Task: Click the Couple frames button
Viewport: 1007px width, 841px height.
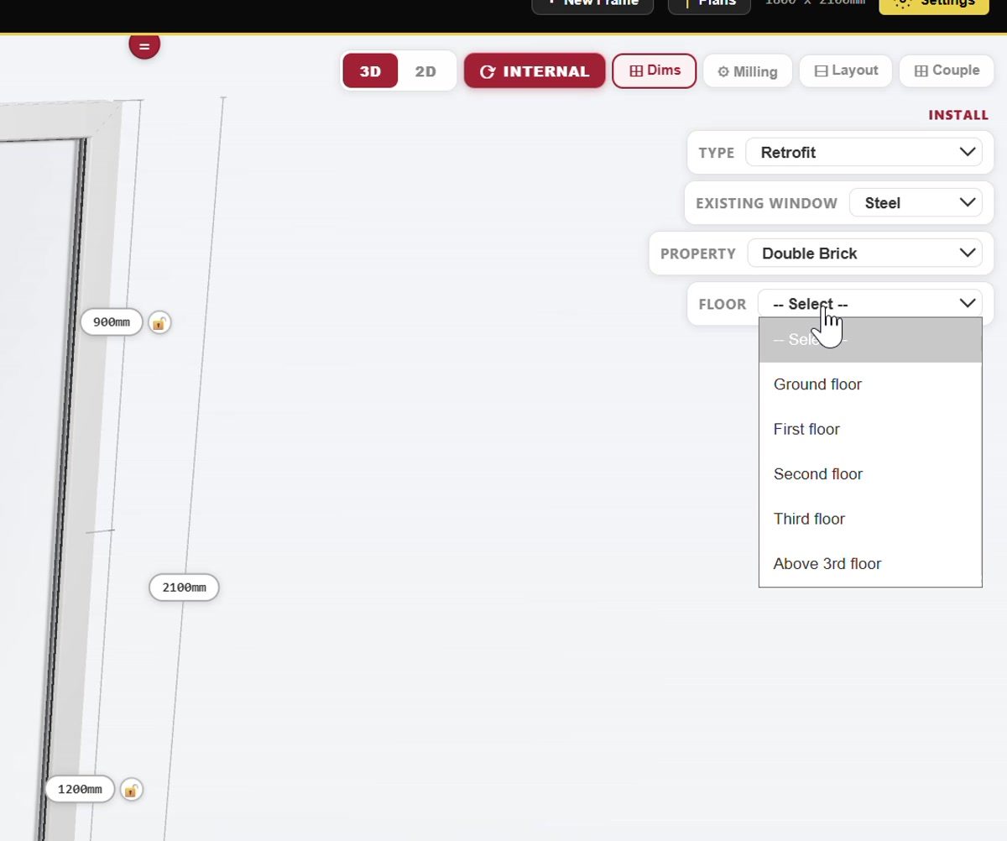Action: pos(947,71)
